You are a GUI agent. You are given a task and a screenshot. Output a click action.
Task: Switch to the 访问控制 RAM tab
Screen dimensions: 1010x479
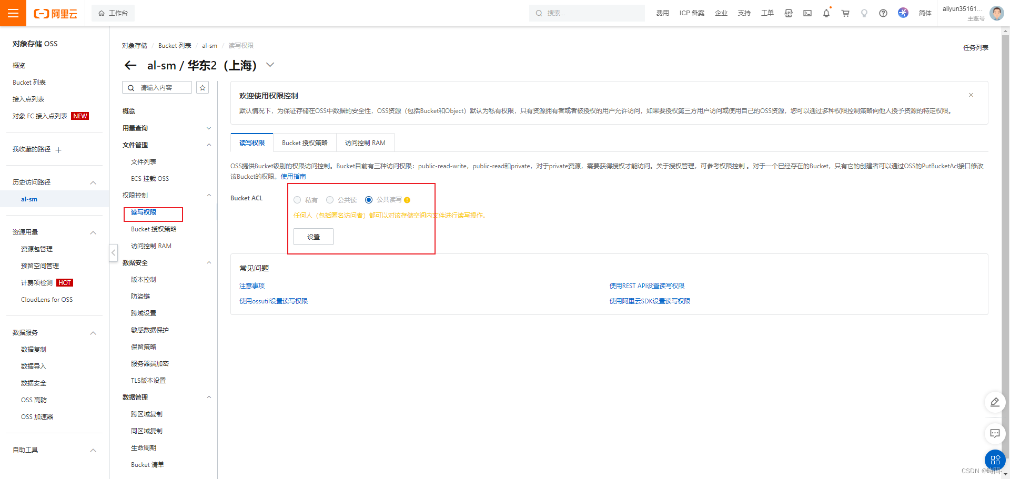(365, 142)
